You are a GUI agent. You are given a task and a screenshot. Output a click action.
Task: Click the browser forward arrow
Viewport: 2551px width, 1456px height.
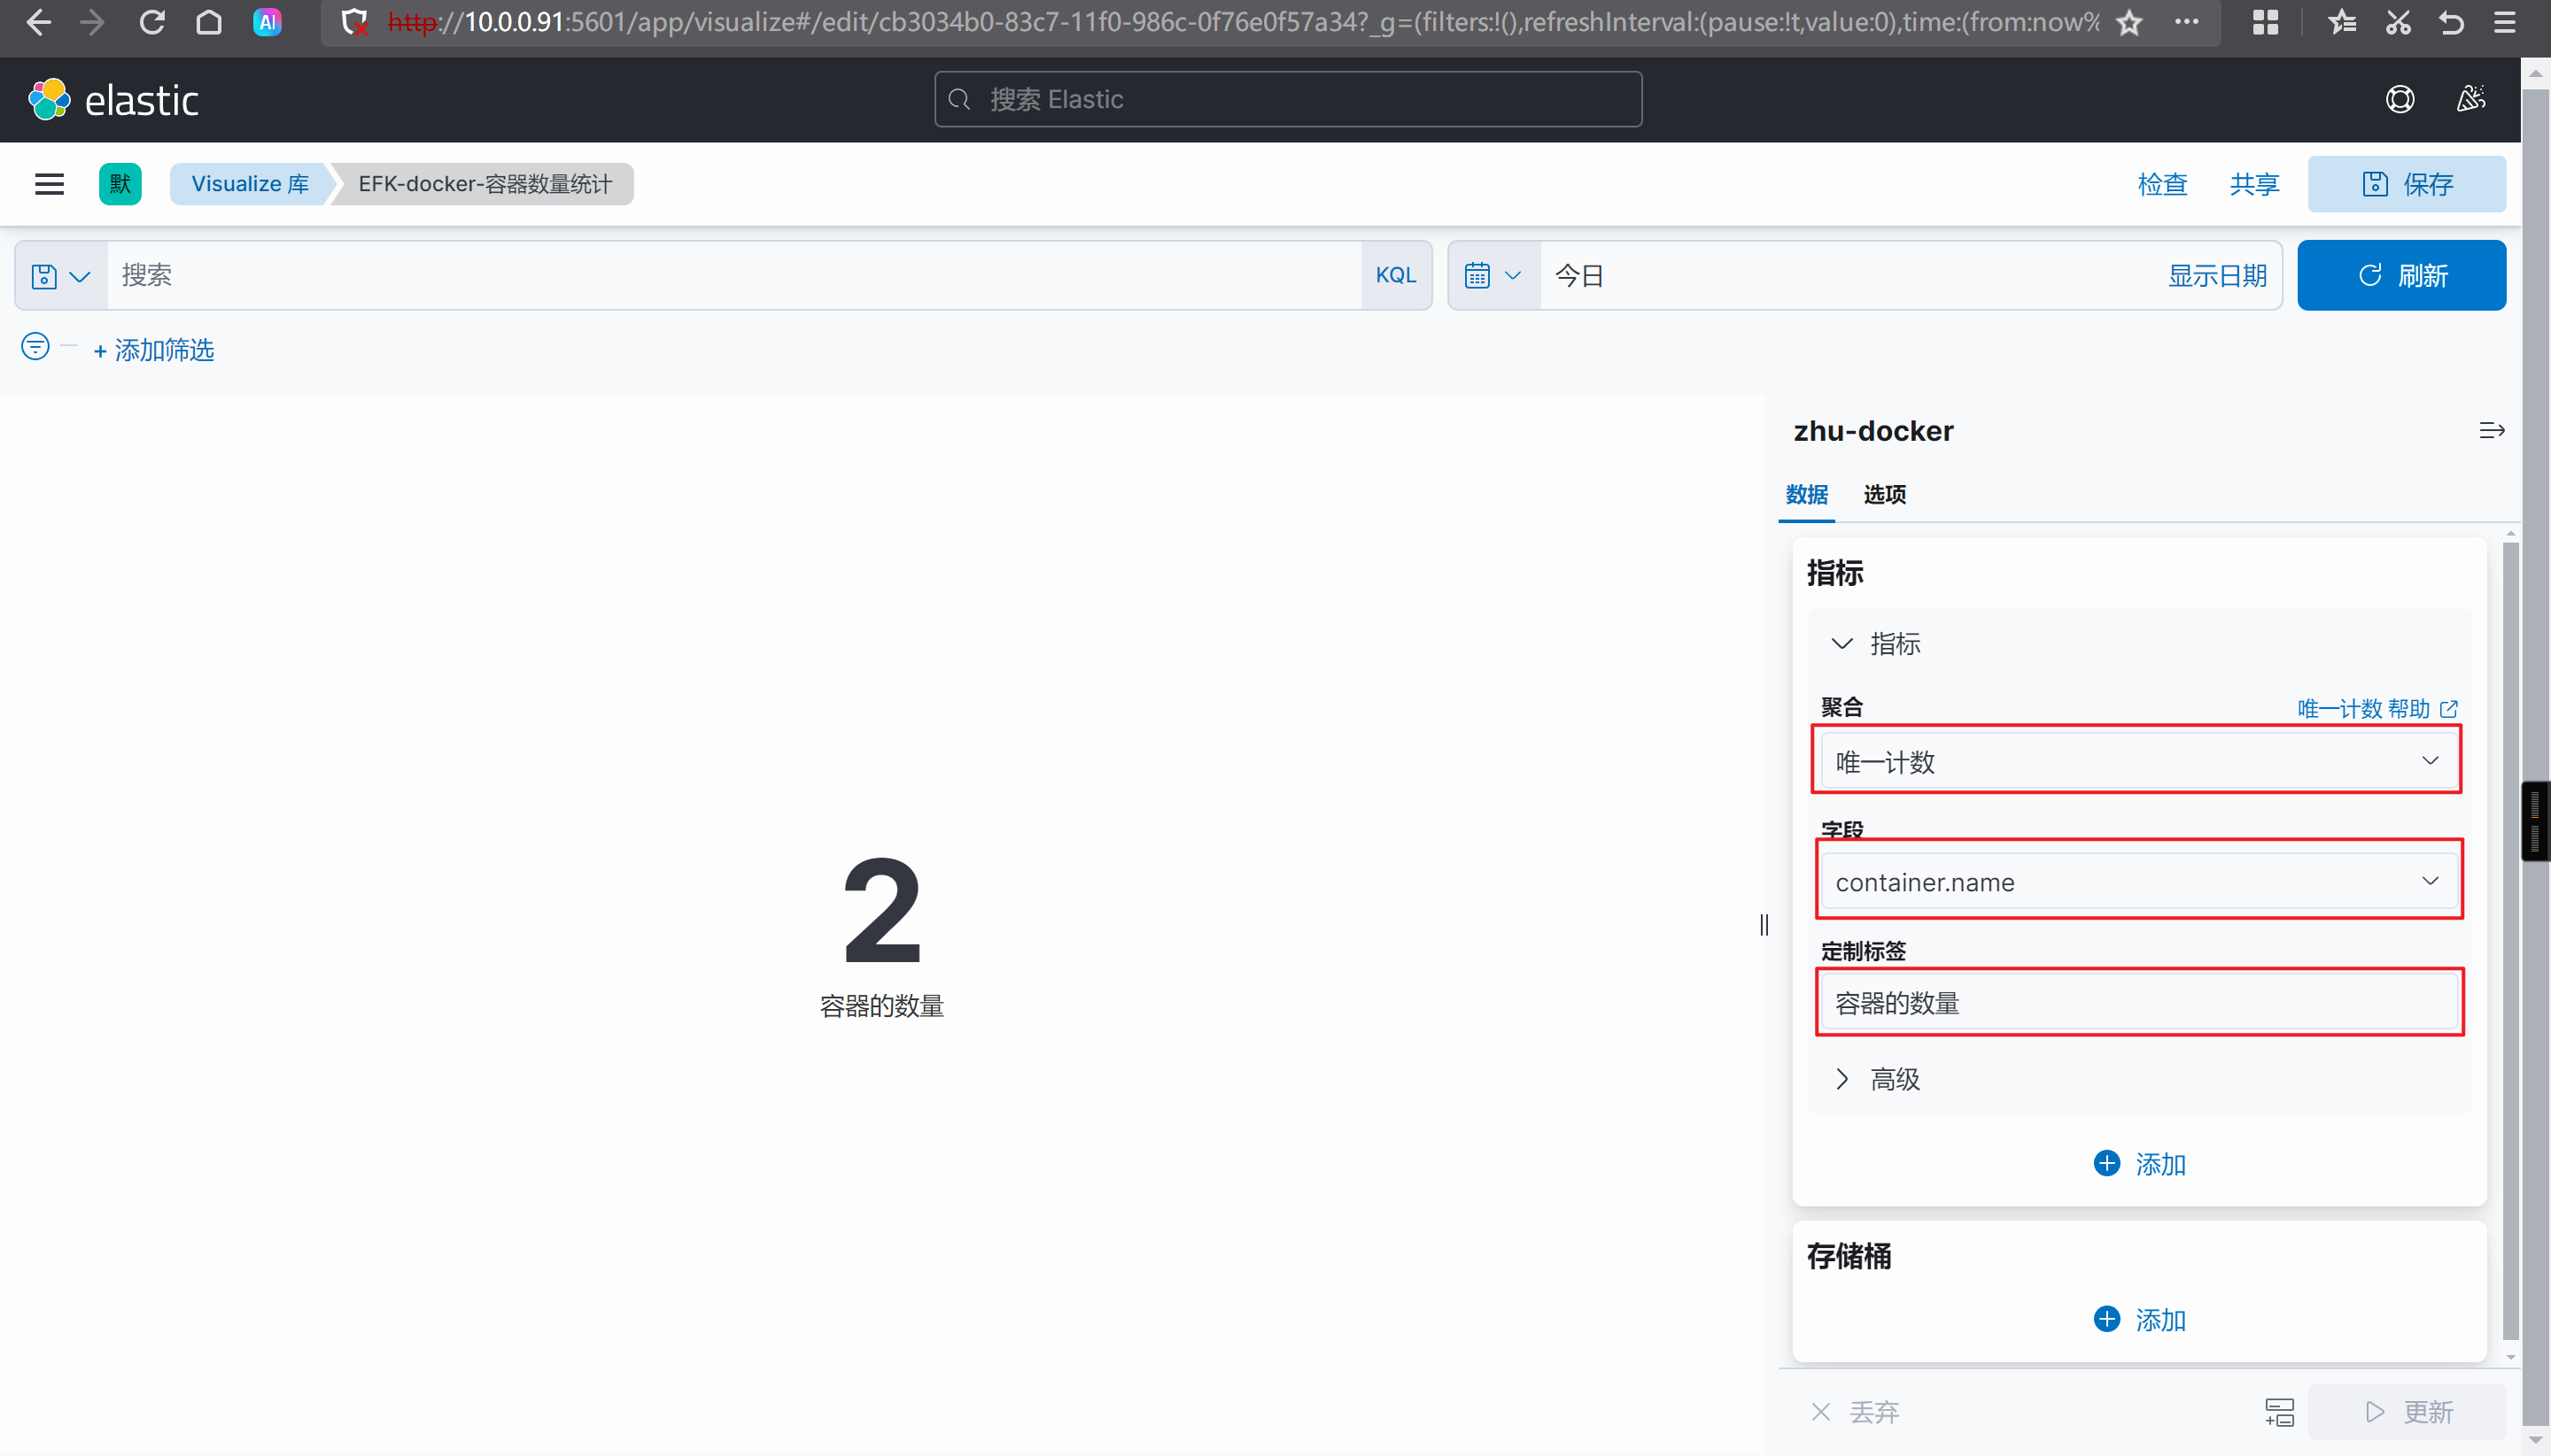click(92, 22)
